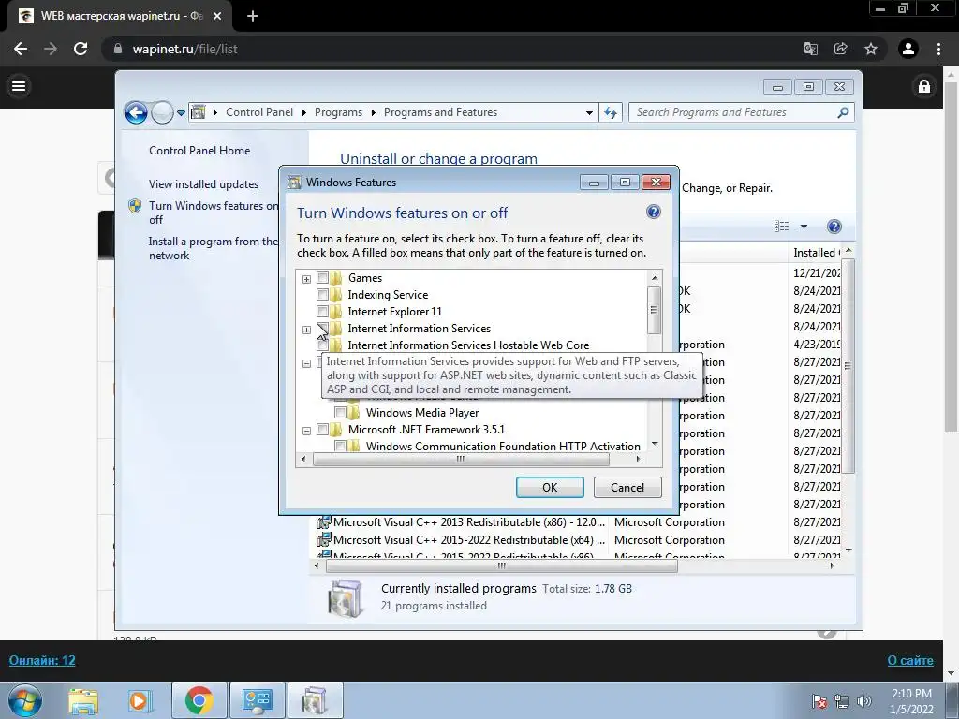The width and height of the screenshot is (959, 719).
Task: Click the program list horizontal scrollbar
Action: pos(502,566)
